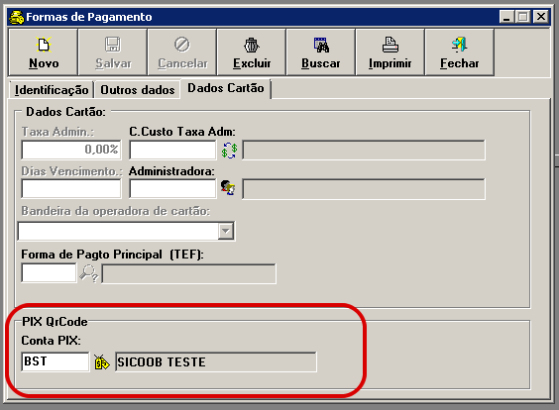Switch to the Outros dados tab
Image resolution: width=559 pixels, height=410 pixels.
[138, 90]
